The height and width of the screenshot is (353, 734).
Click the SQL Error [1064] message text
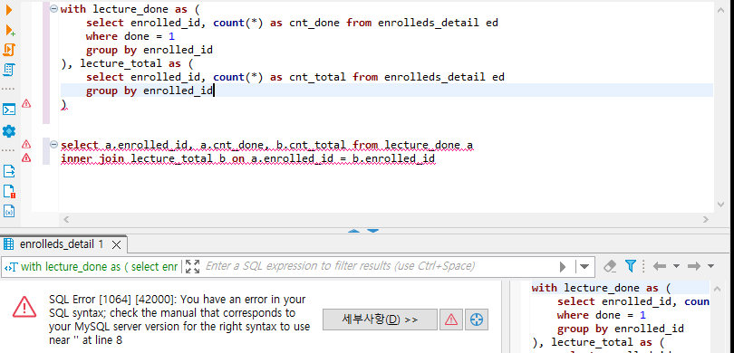[179, 320]
